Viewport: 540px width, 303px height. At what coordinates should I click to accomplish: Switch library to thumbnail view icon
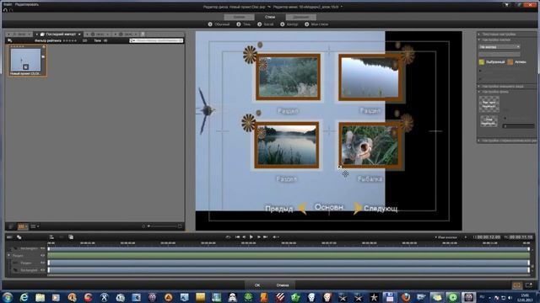[x=21, y=226]
